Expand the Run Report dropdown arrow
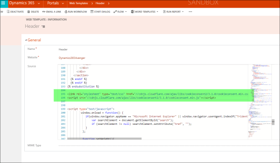 tap(182, 12)
